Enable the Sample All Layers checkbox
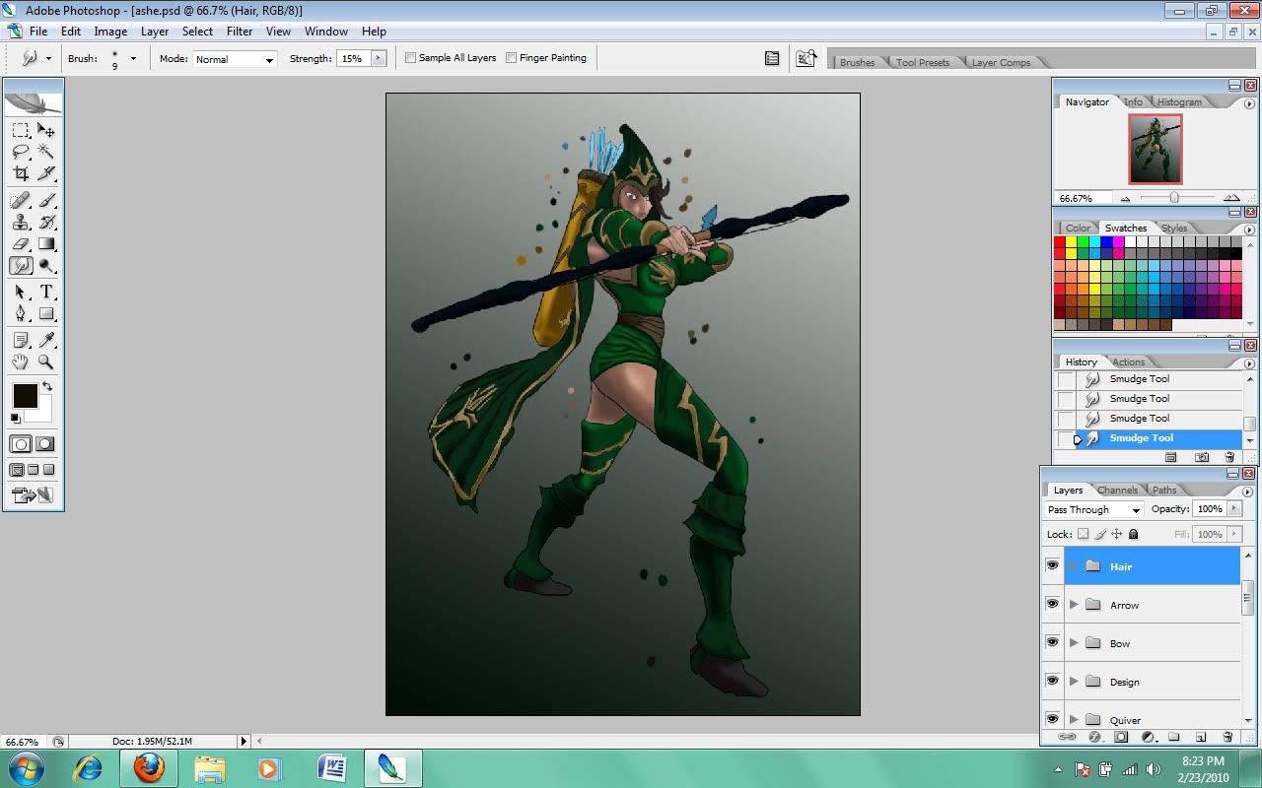Screen dimensions: 1262x788 (411, 58)
